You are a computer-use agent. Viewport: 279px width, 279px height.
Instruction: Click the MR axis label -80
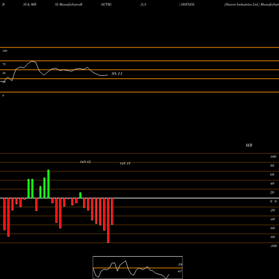pos(272,237)
